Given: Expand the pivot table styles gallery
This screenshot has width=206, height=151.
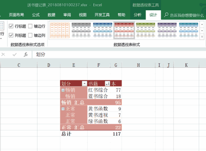Looking at the screenshot, I should tap(202, 37).
